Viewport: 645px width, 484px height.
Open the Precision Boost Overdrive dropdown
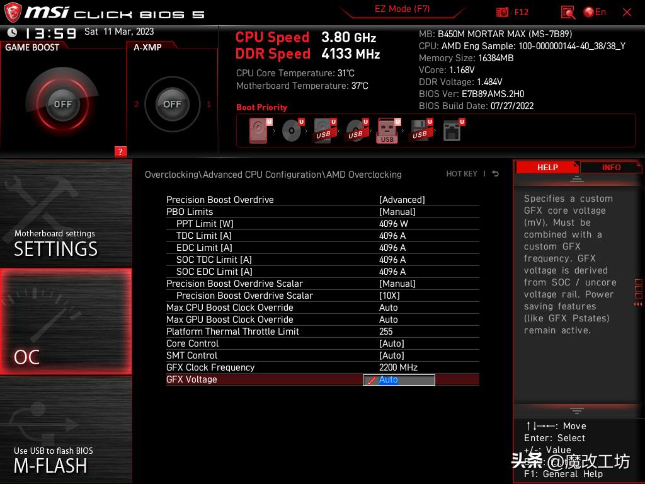401,200
